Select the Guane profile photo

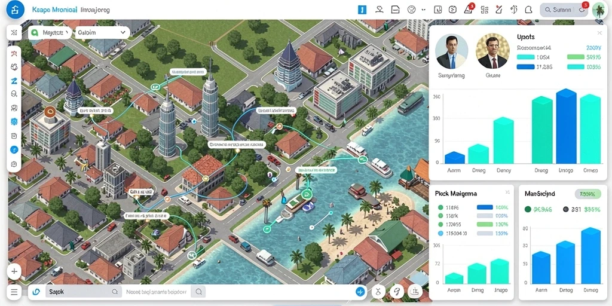point(492,51)
